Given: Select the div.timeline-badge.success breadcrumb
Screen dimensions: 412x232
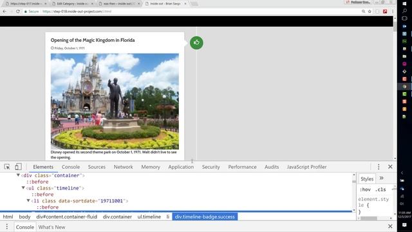Looking at the screenshot, I should (x=205, y=217).
